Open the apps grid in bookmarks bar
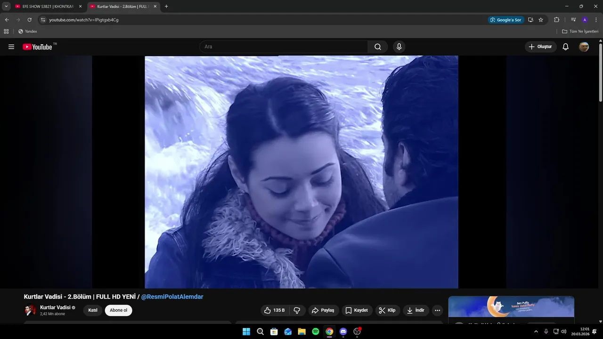This screenshot has height=339, width=603. 6,32
